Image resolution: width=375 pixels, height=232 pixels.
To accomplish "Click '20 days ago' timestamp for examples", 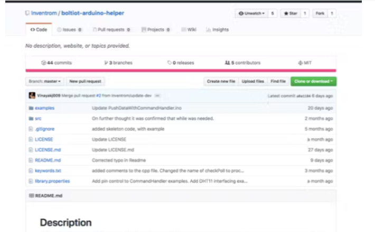I will pos(320,108).
